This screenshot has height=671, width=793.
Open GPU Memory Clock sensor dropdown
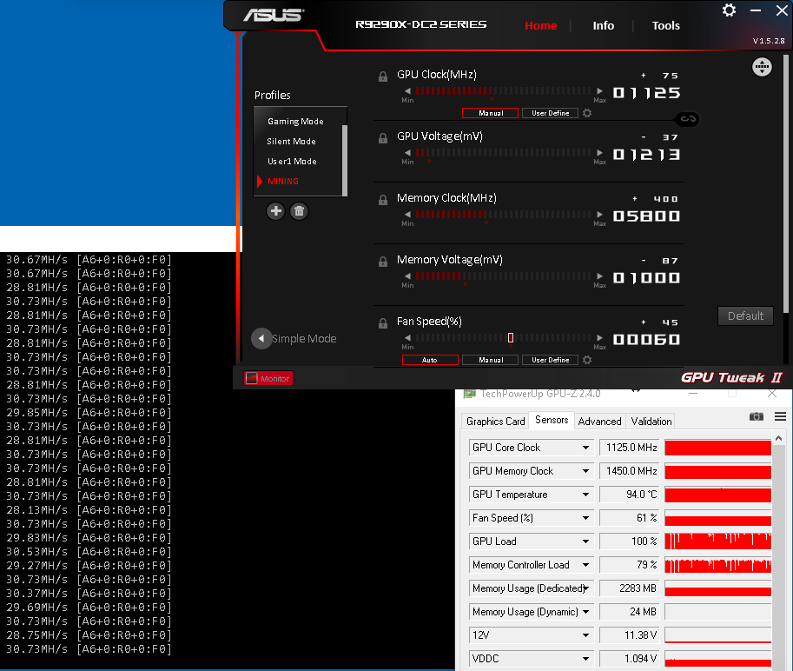click(x=585, y=471)
